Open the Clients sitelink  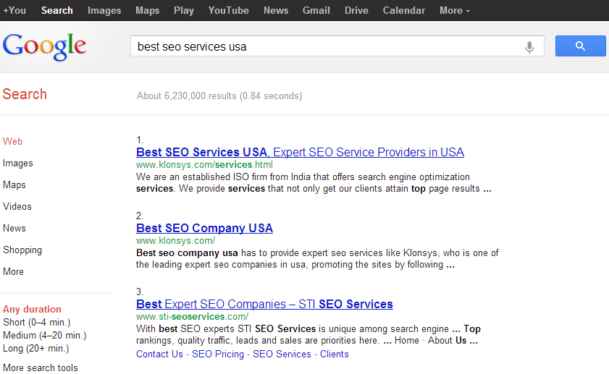tap(335, 354)
